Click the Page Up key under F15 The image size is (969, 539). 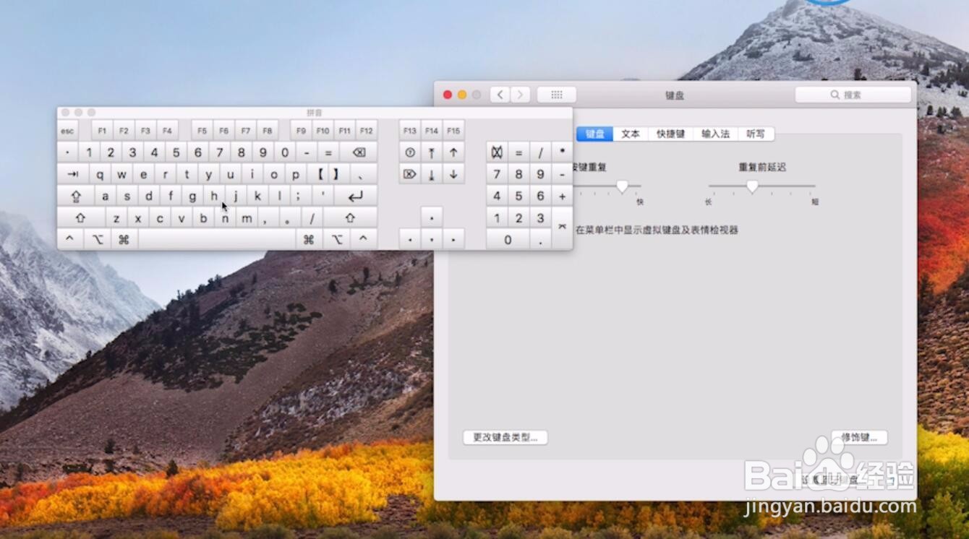point(453,152)
